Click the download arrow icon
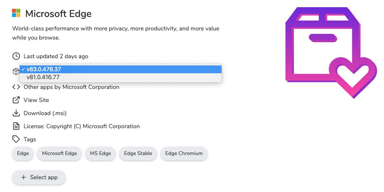Screen dimensions: 384x192 [x=16, y=113]
